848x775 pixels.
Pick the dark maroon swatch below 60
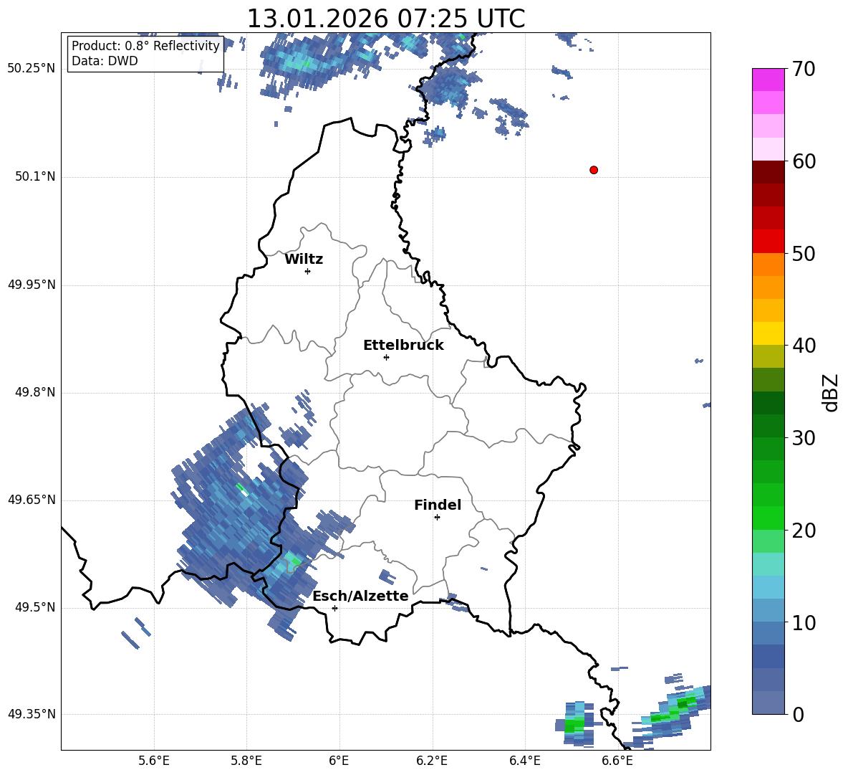coord(768,172)
